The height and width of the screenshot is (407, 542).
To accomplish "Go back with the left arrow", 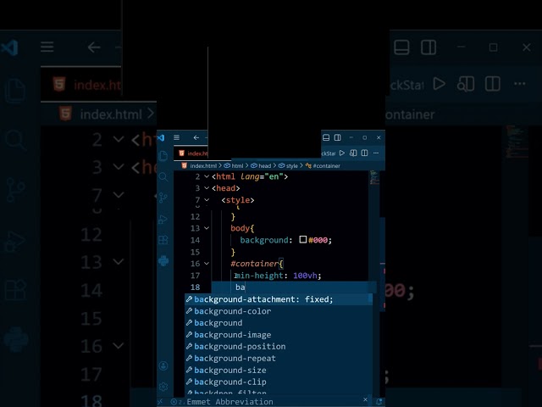I will pyautogui.click(x=196, y=137).
